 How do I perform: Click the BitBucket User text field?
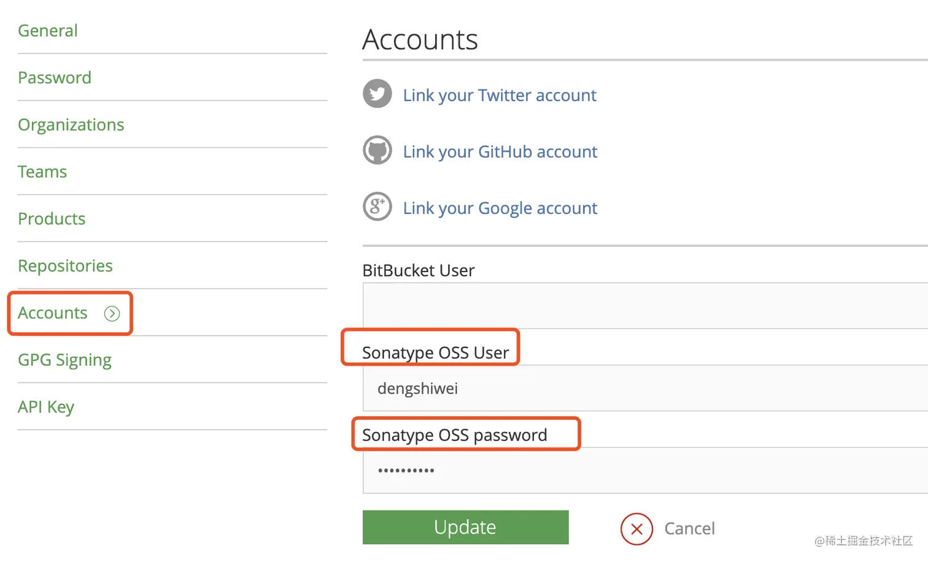point(644,305)
